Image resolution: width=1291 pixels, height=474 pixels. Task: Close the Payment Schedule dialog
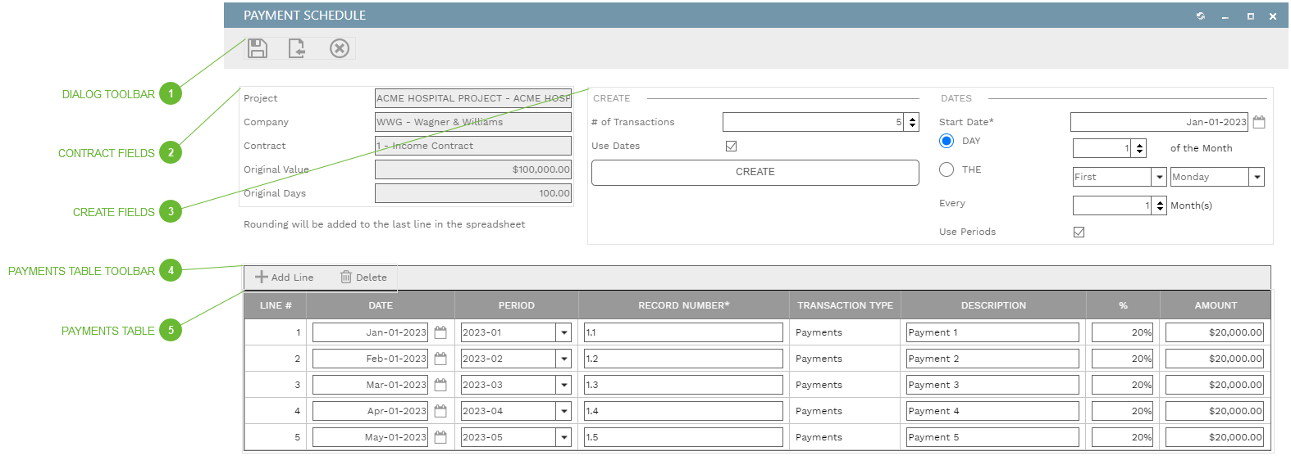(x=1273, y=16)
